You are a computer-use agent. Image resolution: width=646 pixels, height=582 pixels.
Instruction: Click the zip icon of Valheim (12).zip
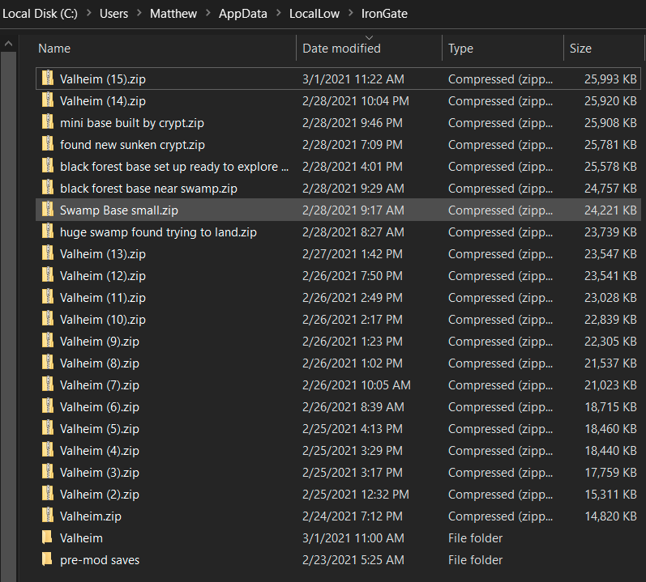[x=48, y=274]
